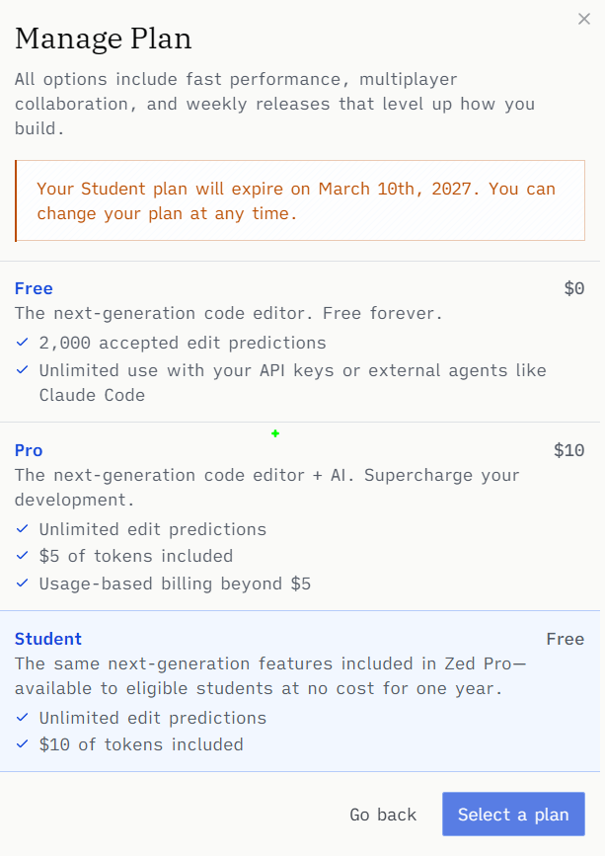Click the Pro plan description text

pos(266,487)
